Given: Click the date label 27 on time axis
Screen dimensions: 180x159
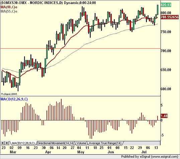Looking at the screenshot, I should tap(73, 148).
